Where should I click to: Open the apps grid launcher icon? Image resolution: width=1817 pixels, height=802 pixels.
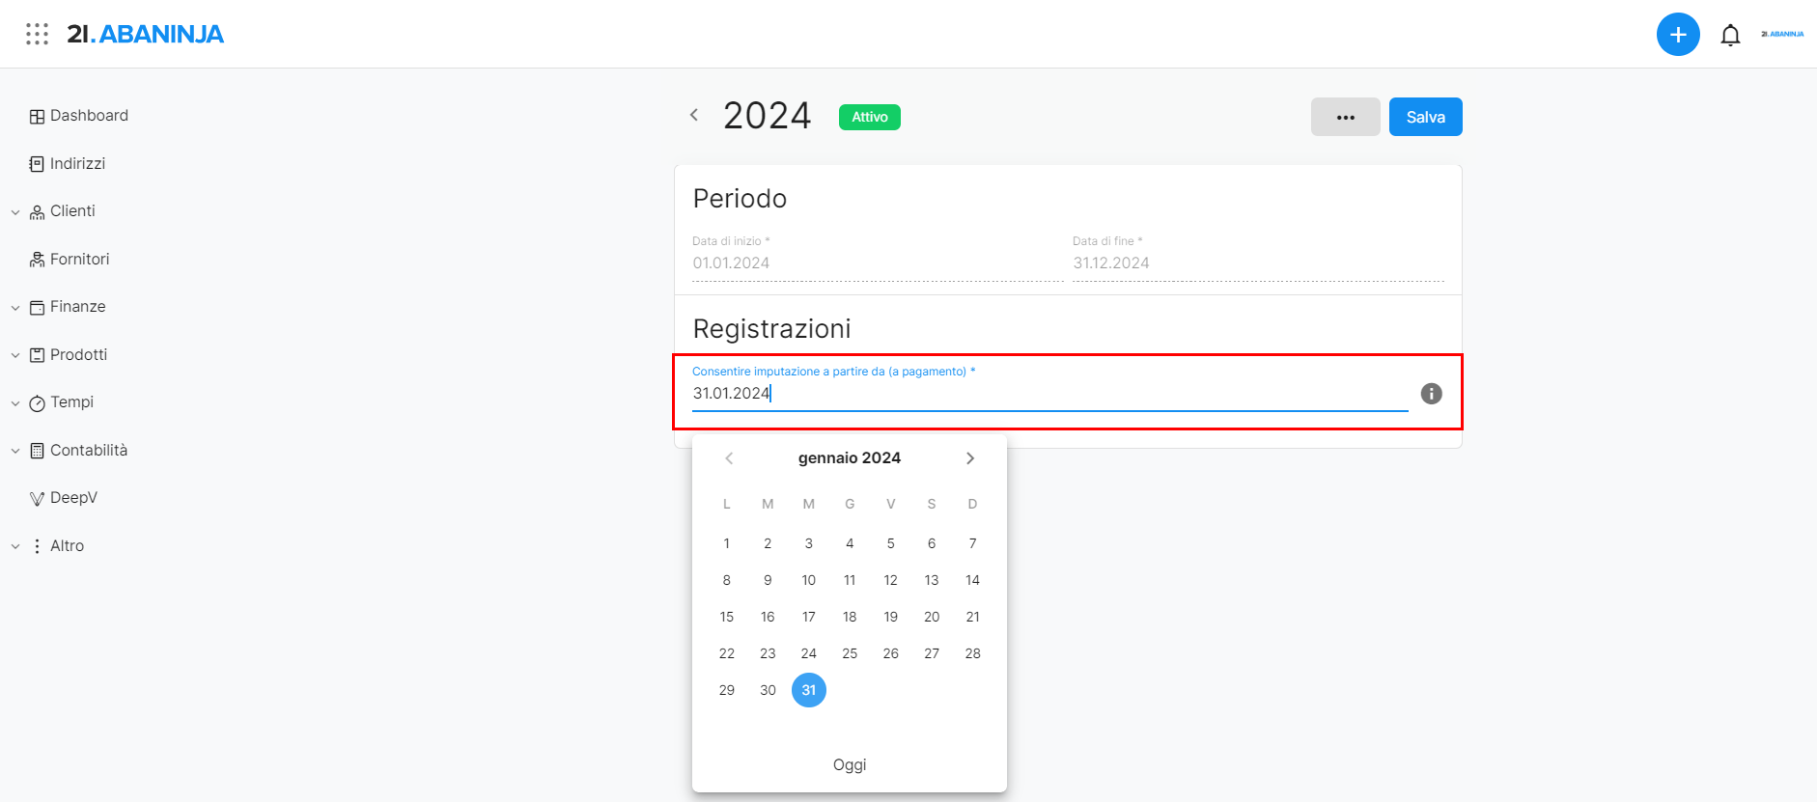click(x=37, y=34)
